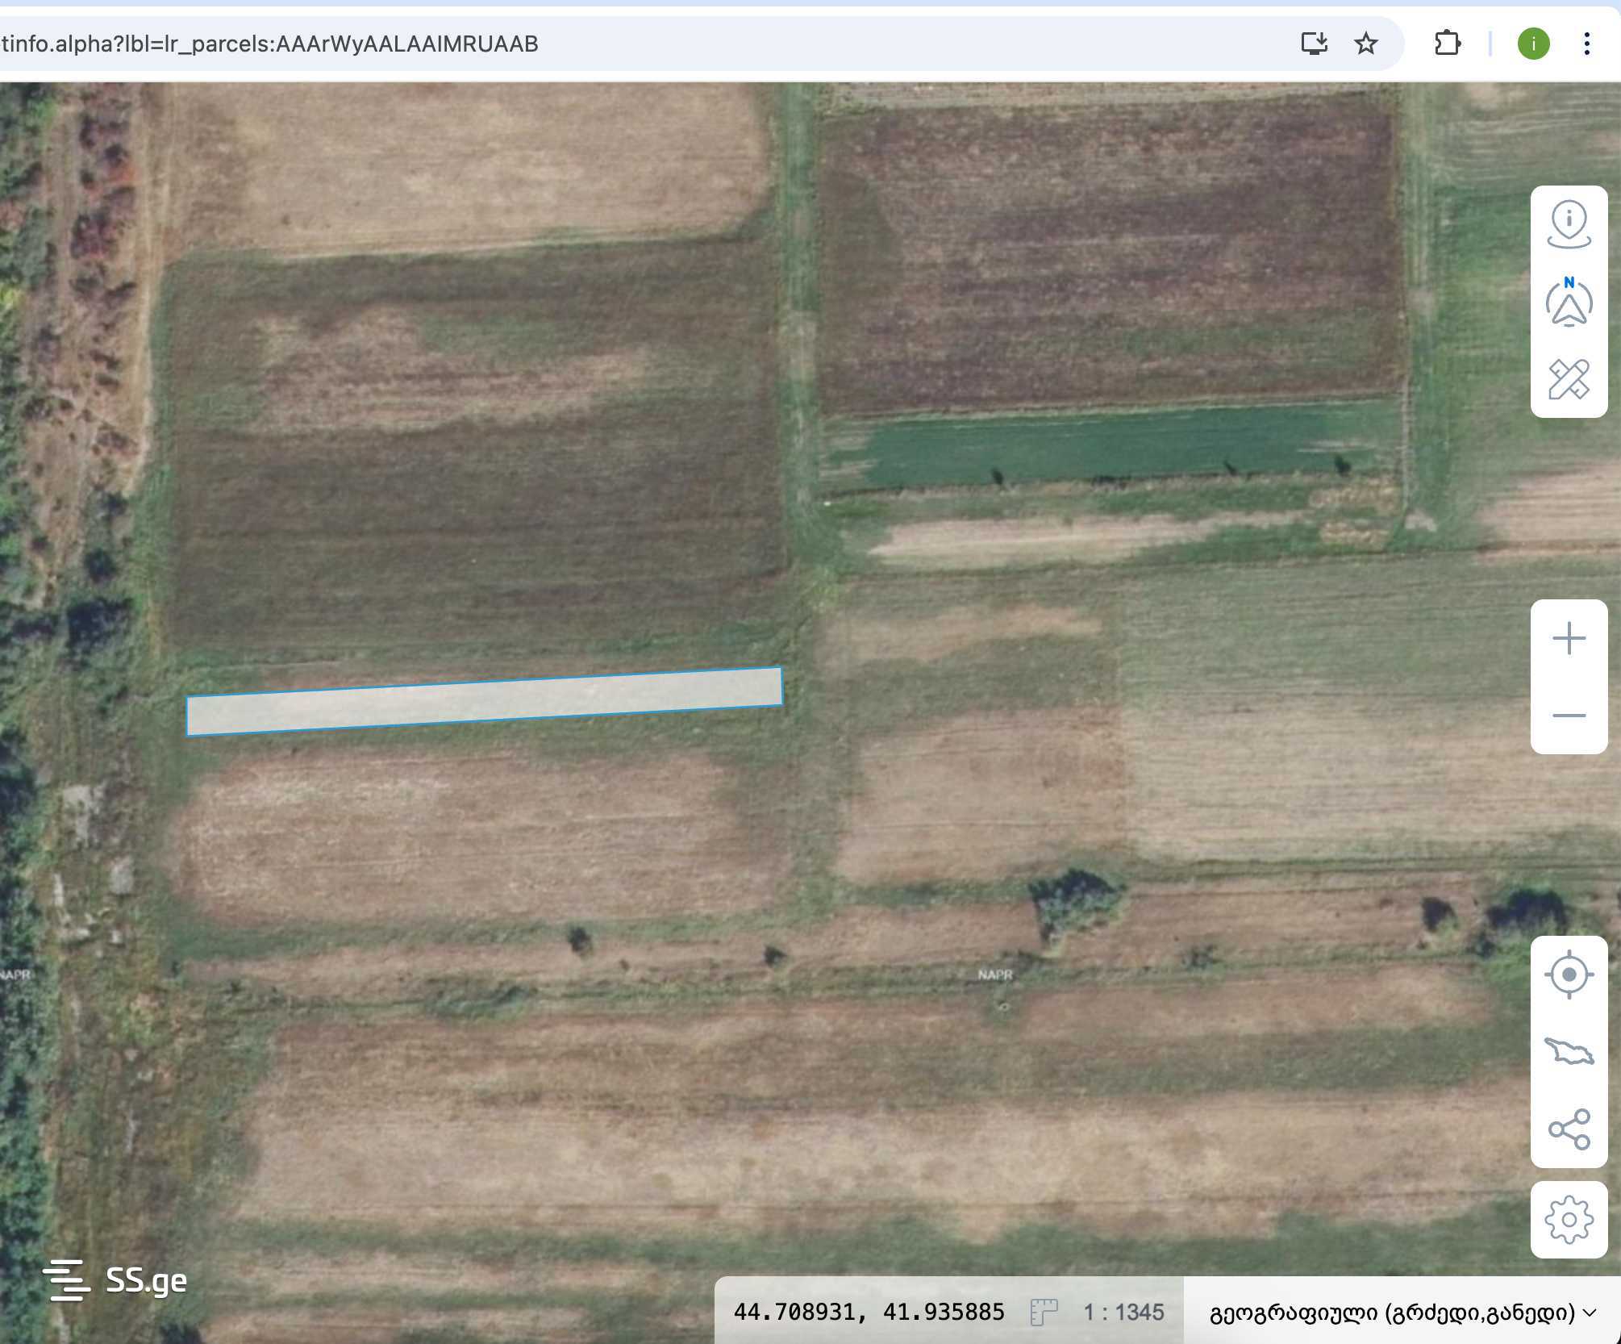The image size is (1621, 1344).
Task: Click the coordinates readout 44.708931, 41.935885
Action: click(869, 1313)
